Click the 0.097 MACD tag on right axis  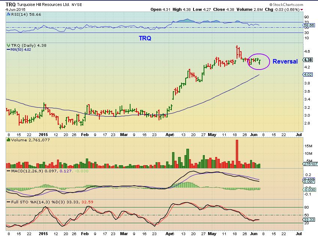tap(309, 182)
